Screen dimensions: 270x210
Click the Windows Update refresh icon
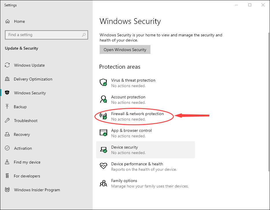[x=7, y=65]
